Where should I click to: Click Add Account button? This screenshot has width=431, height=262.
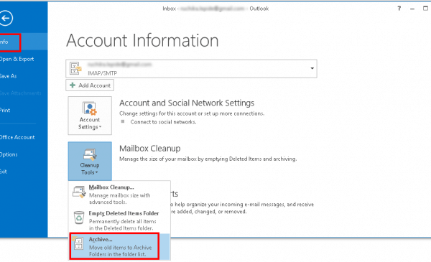click(x=90, y=85)
